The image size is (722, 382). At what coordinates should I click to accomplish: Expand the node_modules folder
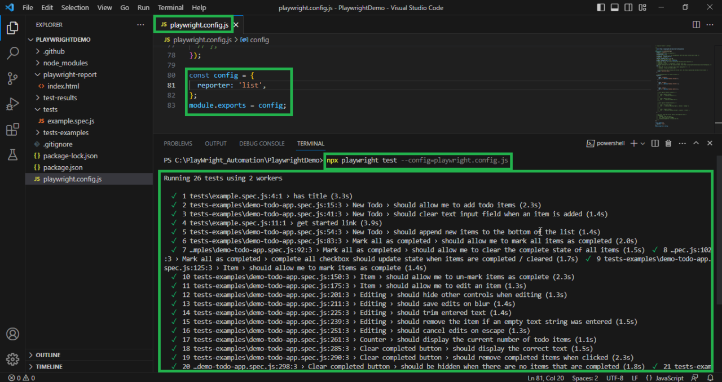[x=65, y=63]
